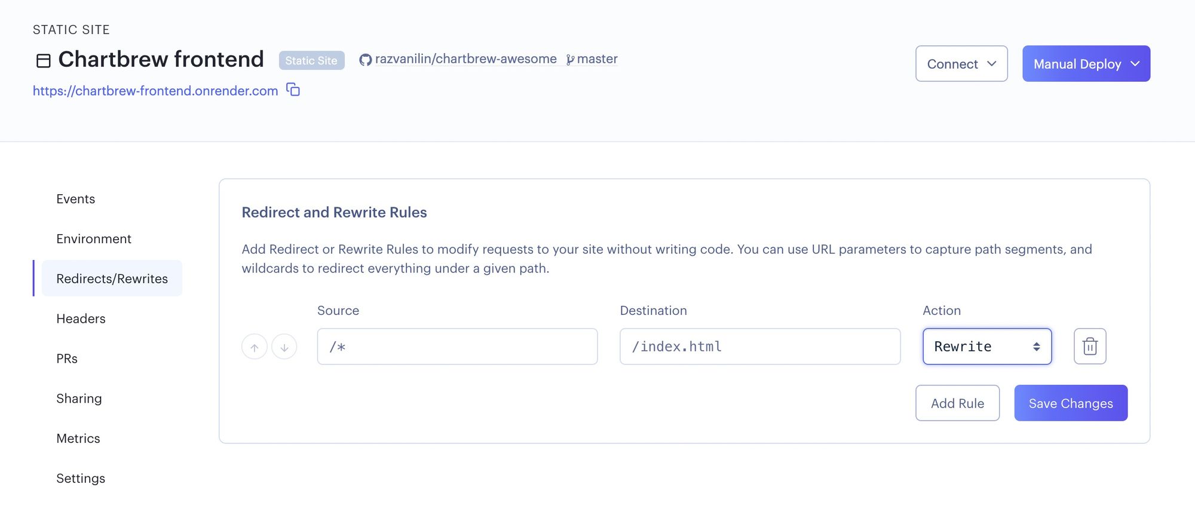Click the Source column label
The height and width of the screenshot is (530, 1195).
(x=338, y=310)
